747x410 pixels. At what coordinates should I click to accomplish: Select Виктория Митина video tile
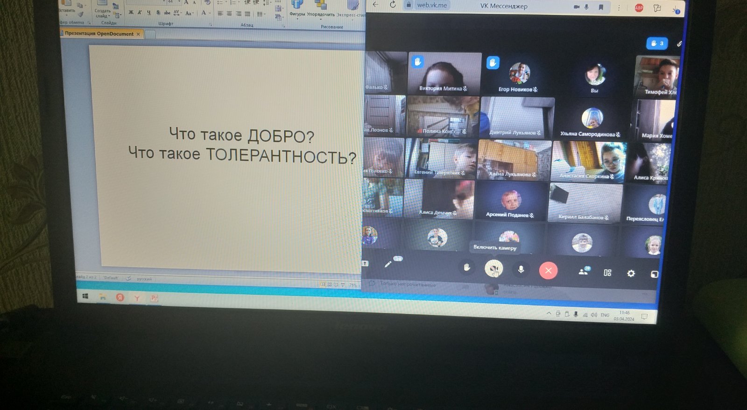[x=444, y=73]
